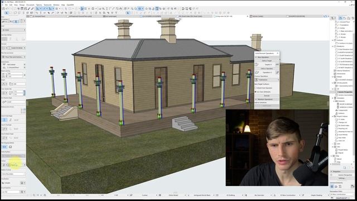Collapse the 3D Documents folder in Navigator
This screenshot has height=201, width=357.
333,83
